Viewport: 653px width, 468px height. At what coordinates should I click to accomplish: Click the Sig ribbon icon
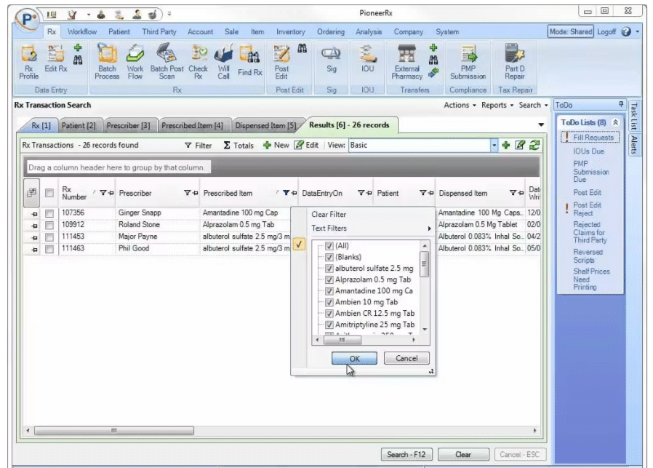coord(332,59)
